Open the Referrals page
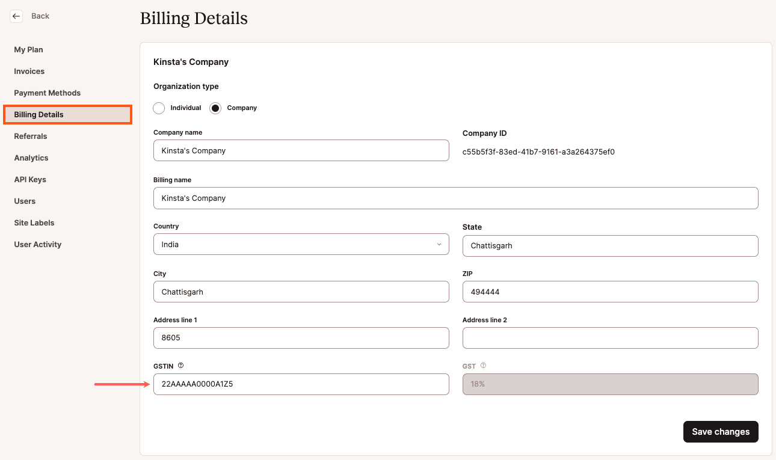Screen dimensions: 776x460 pos(31,136)
